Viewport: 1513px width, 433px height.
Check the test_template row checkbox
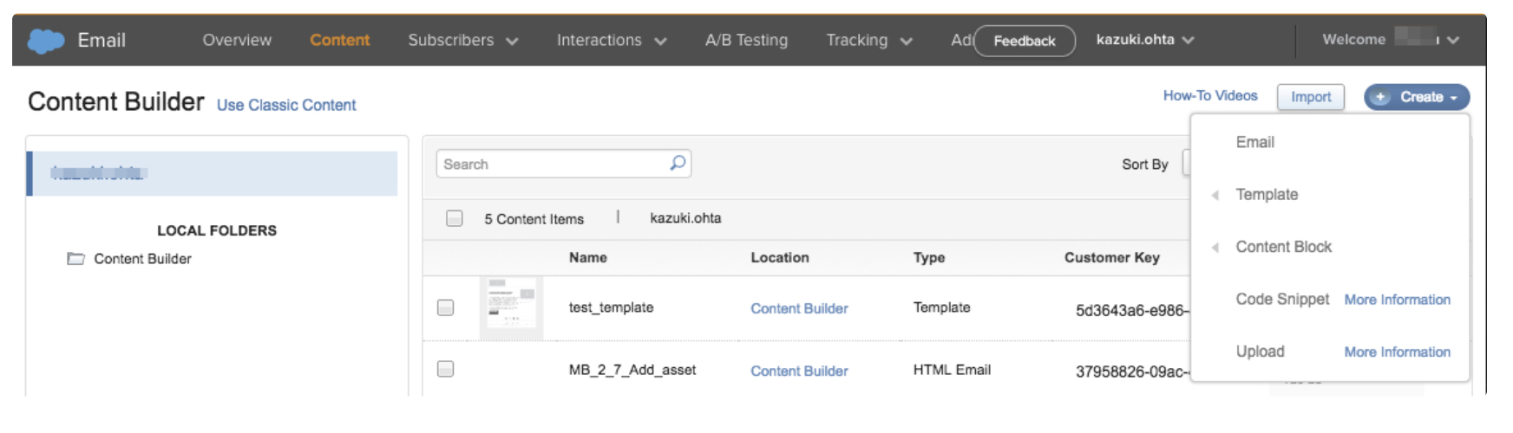pos(445,307)
